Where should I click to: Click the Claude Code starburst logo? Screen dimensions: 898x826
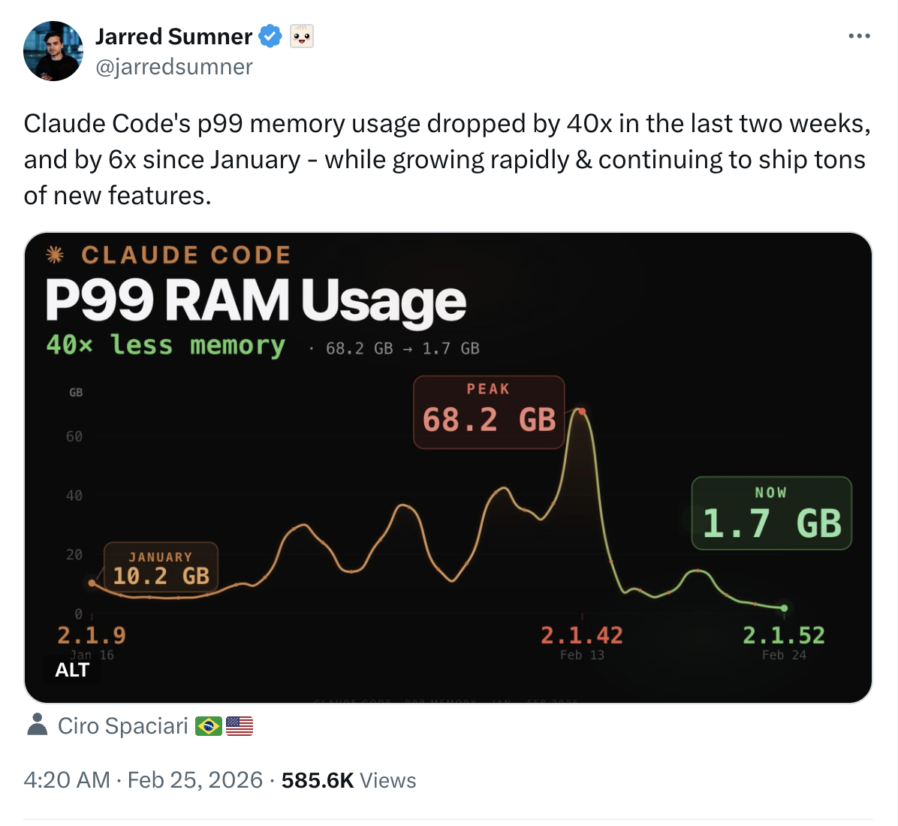[x=55, y=255]
